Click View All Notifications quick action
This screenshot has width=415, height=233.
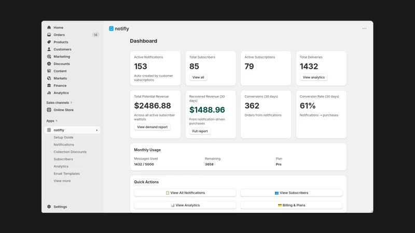[x=185, y=193]
